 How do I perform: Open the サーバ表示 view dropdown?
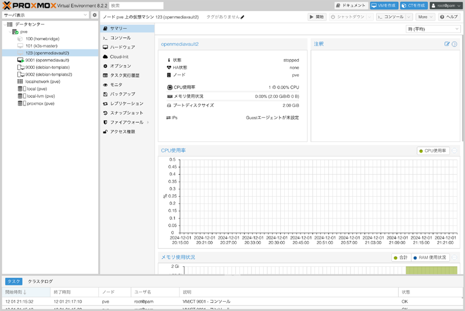(x=45, y=15)
